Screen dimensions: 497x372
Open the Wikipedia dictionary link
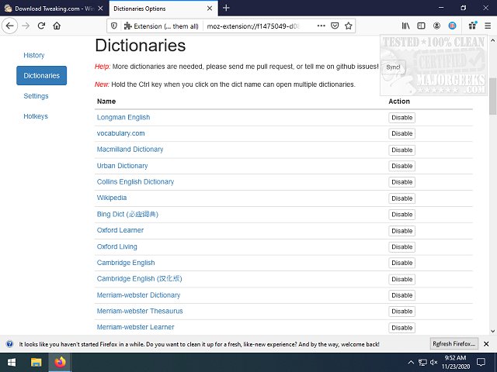pyautogui.click(x=112, y=198)
